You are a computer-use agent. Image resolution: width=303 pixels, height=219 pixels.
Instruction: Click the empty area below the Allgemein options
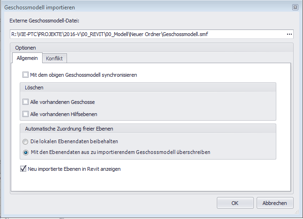click(150, 182)
